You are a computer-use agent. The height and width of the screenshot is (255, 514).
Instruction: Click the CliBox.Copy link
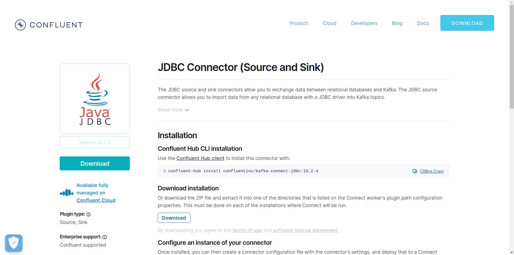coord(432,171)
